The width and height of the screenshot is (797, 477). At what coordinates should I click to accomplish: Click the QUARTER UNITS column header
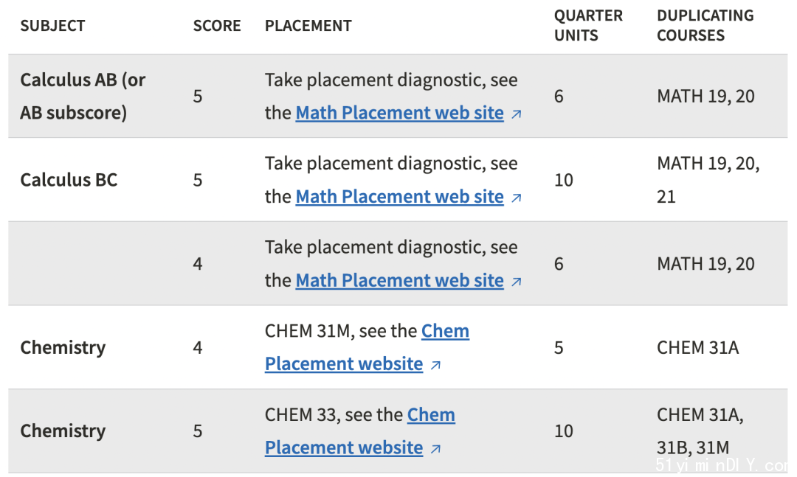pyautogui.click(x=588, y=25)
